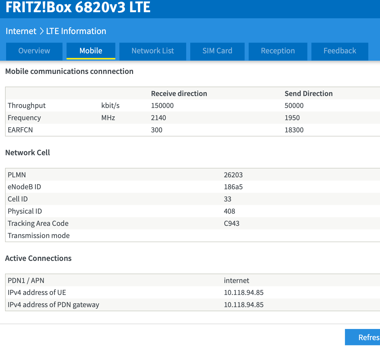Image resolution: width=380 pixels, height=346 pixels.
Task: Click the eNodeB ID row label
Action: [24, 187]
